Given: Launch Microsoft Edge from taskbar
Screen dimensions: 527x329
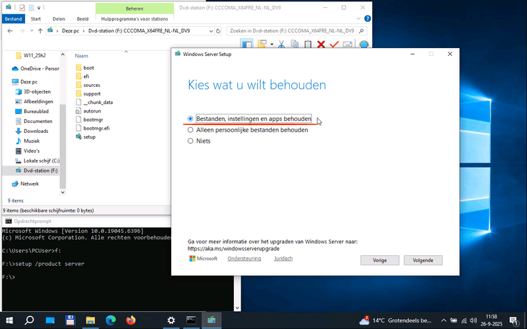Looking at the screenshot, I should [x=111, y=320].
